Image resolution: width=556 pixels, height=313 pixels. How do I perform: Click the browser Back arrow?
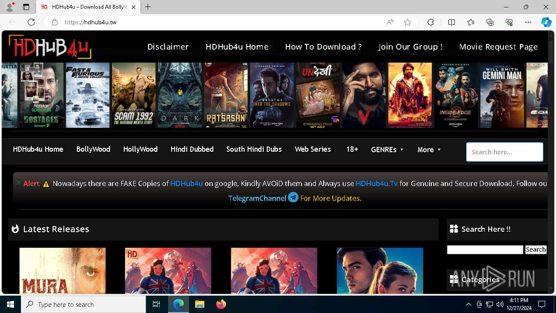click(x=12, y=22)
